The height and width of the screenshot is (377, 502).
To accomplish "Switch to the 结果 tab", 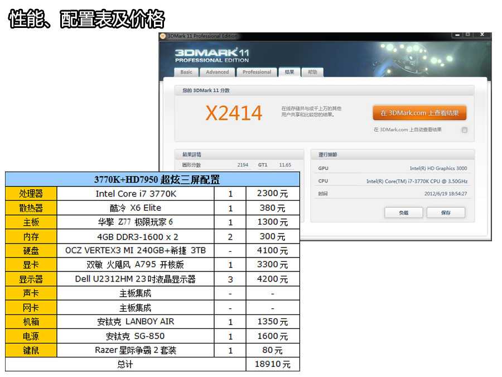I will pos(289,72).
